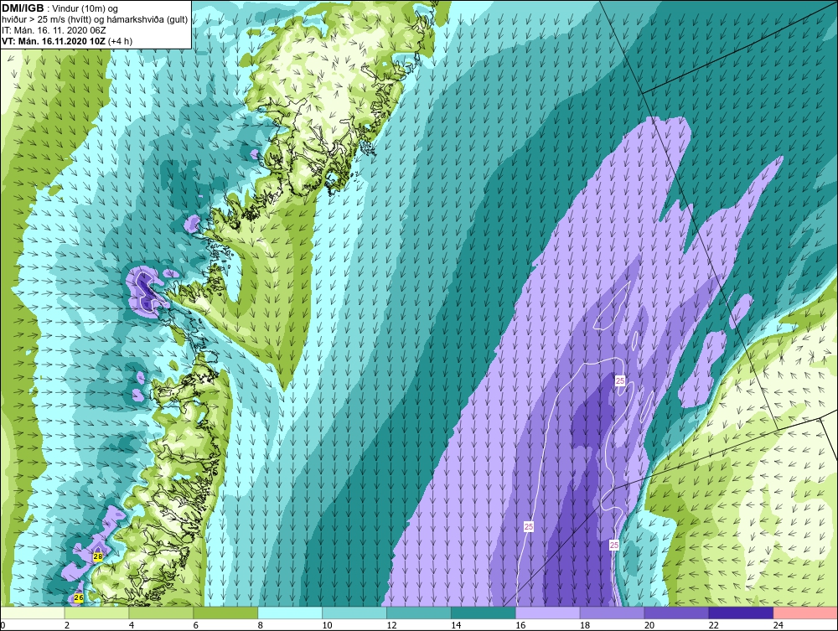Click the "DMI/IGB" title text
Screen dimensions: 838x631
pyautogui.click(x=23, y=8)
